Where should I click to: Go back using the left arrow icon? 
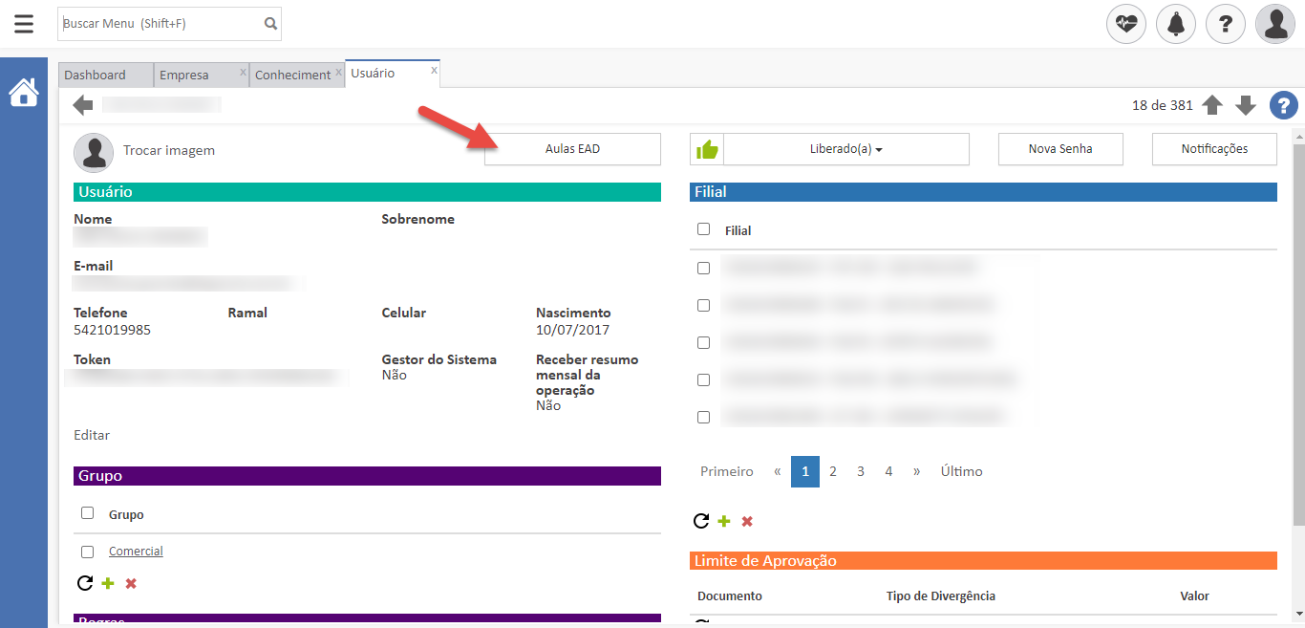[83, 105]
